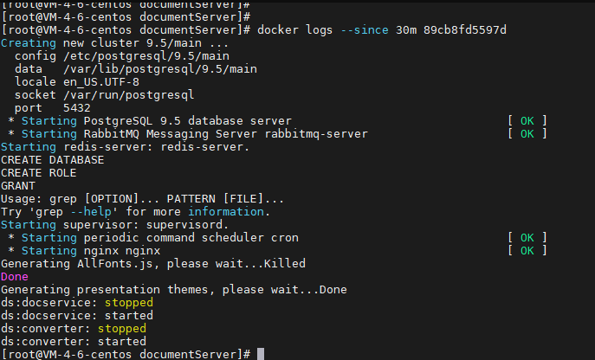The image size is (595, 360).
Task: Click the CREATE DATABASE line
Action: point(52,160)
